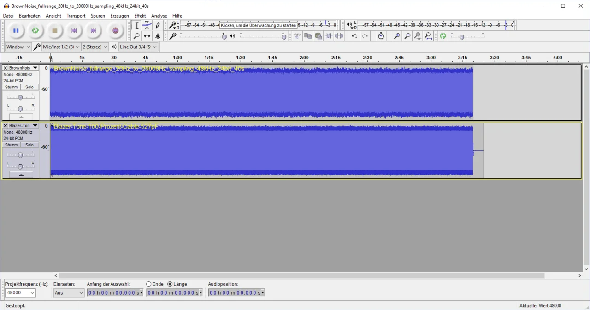The height and width of the screenshot is (310, 590).
Task: Undo the last action
Action: (354, 36)
